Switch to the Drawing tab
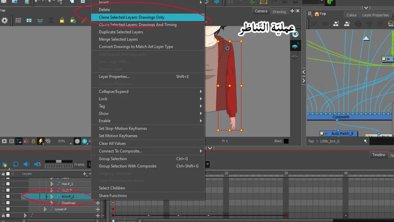 [279, 11]
